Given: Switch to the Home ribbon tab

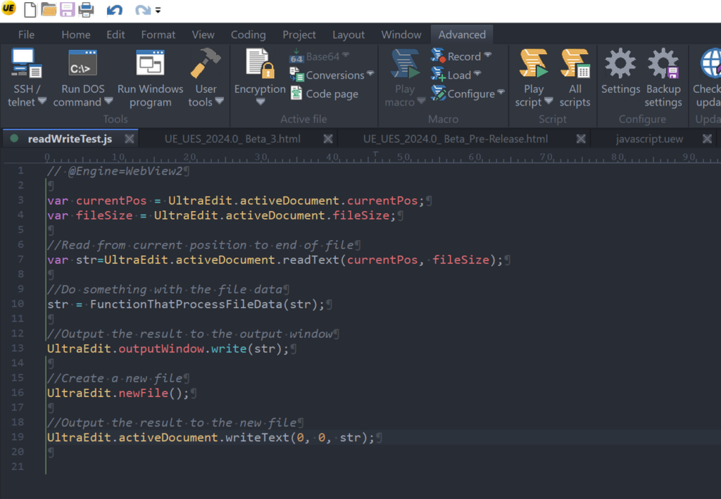Looking at the screenshot, I should [76, 34].
